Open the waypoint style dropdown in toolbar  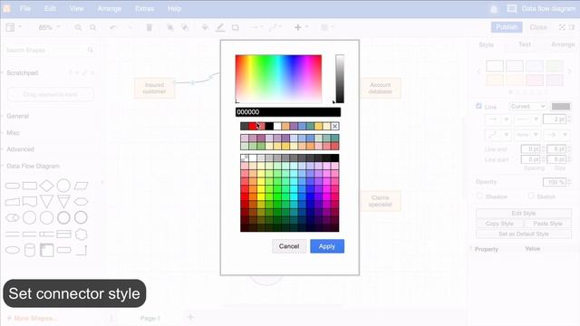point(275,27)
